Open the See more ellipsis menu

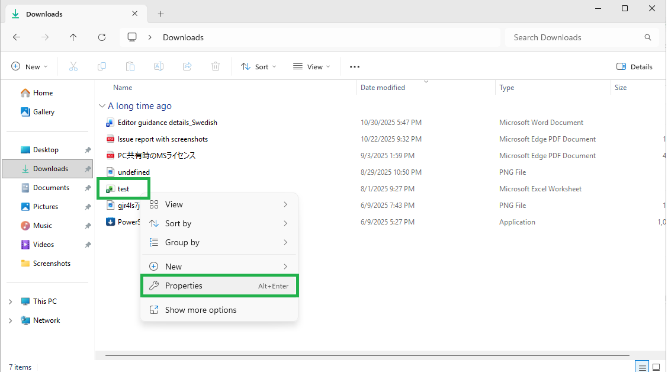[x=355, y=67]
